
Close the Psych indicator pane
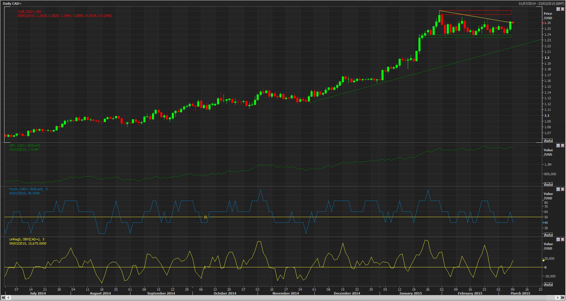tap(562, 189)
